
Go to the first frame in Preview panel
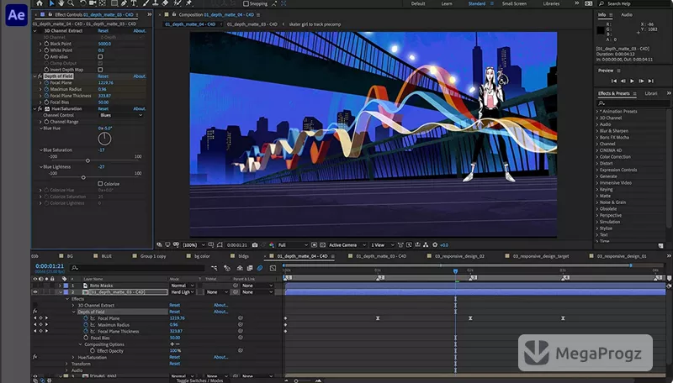[614, 81]
